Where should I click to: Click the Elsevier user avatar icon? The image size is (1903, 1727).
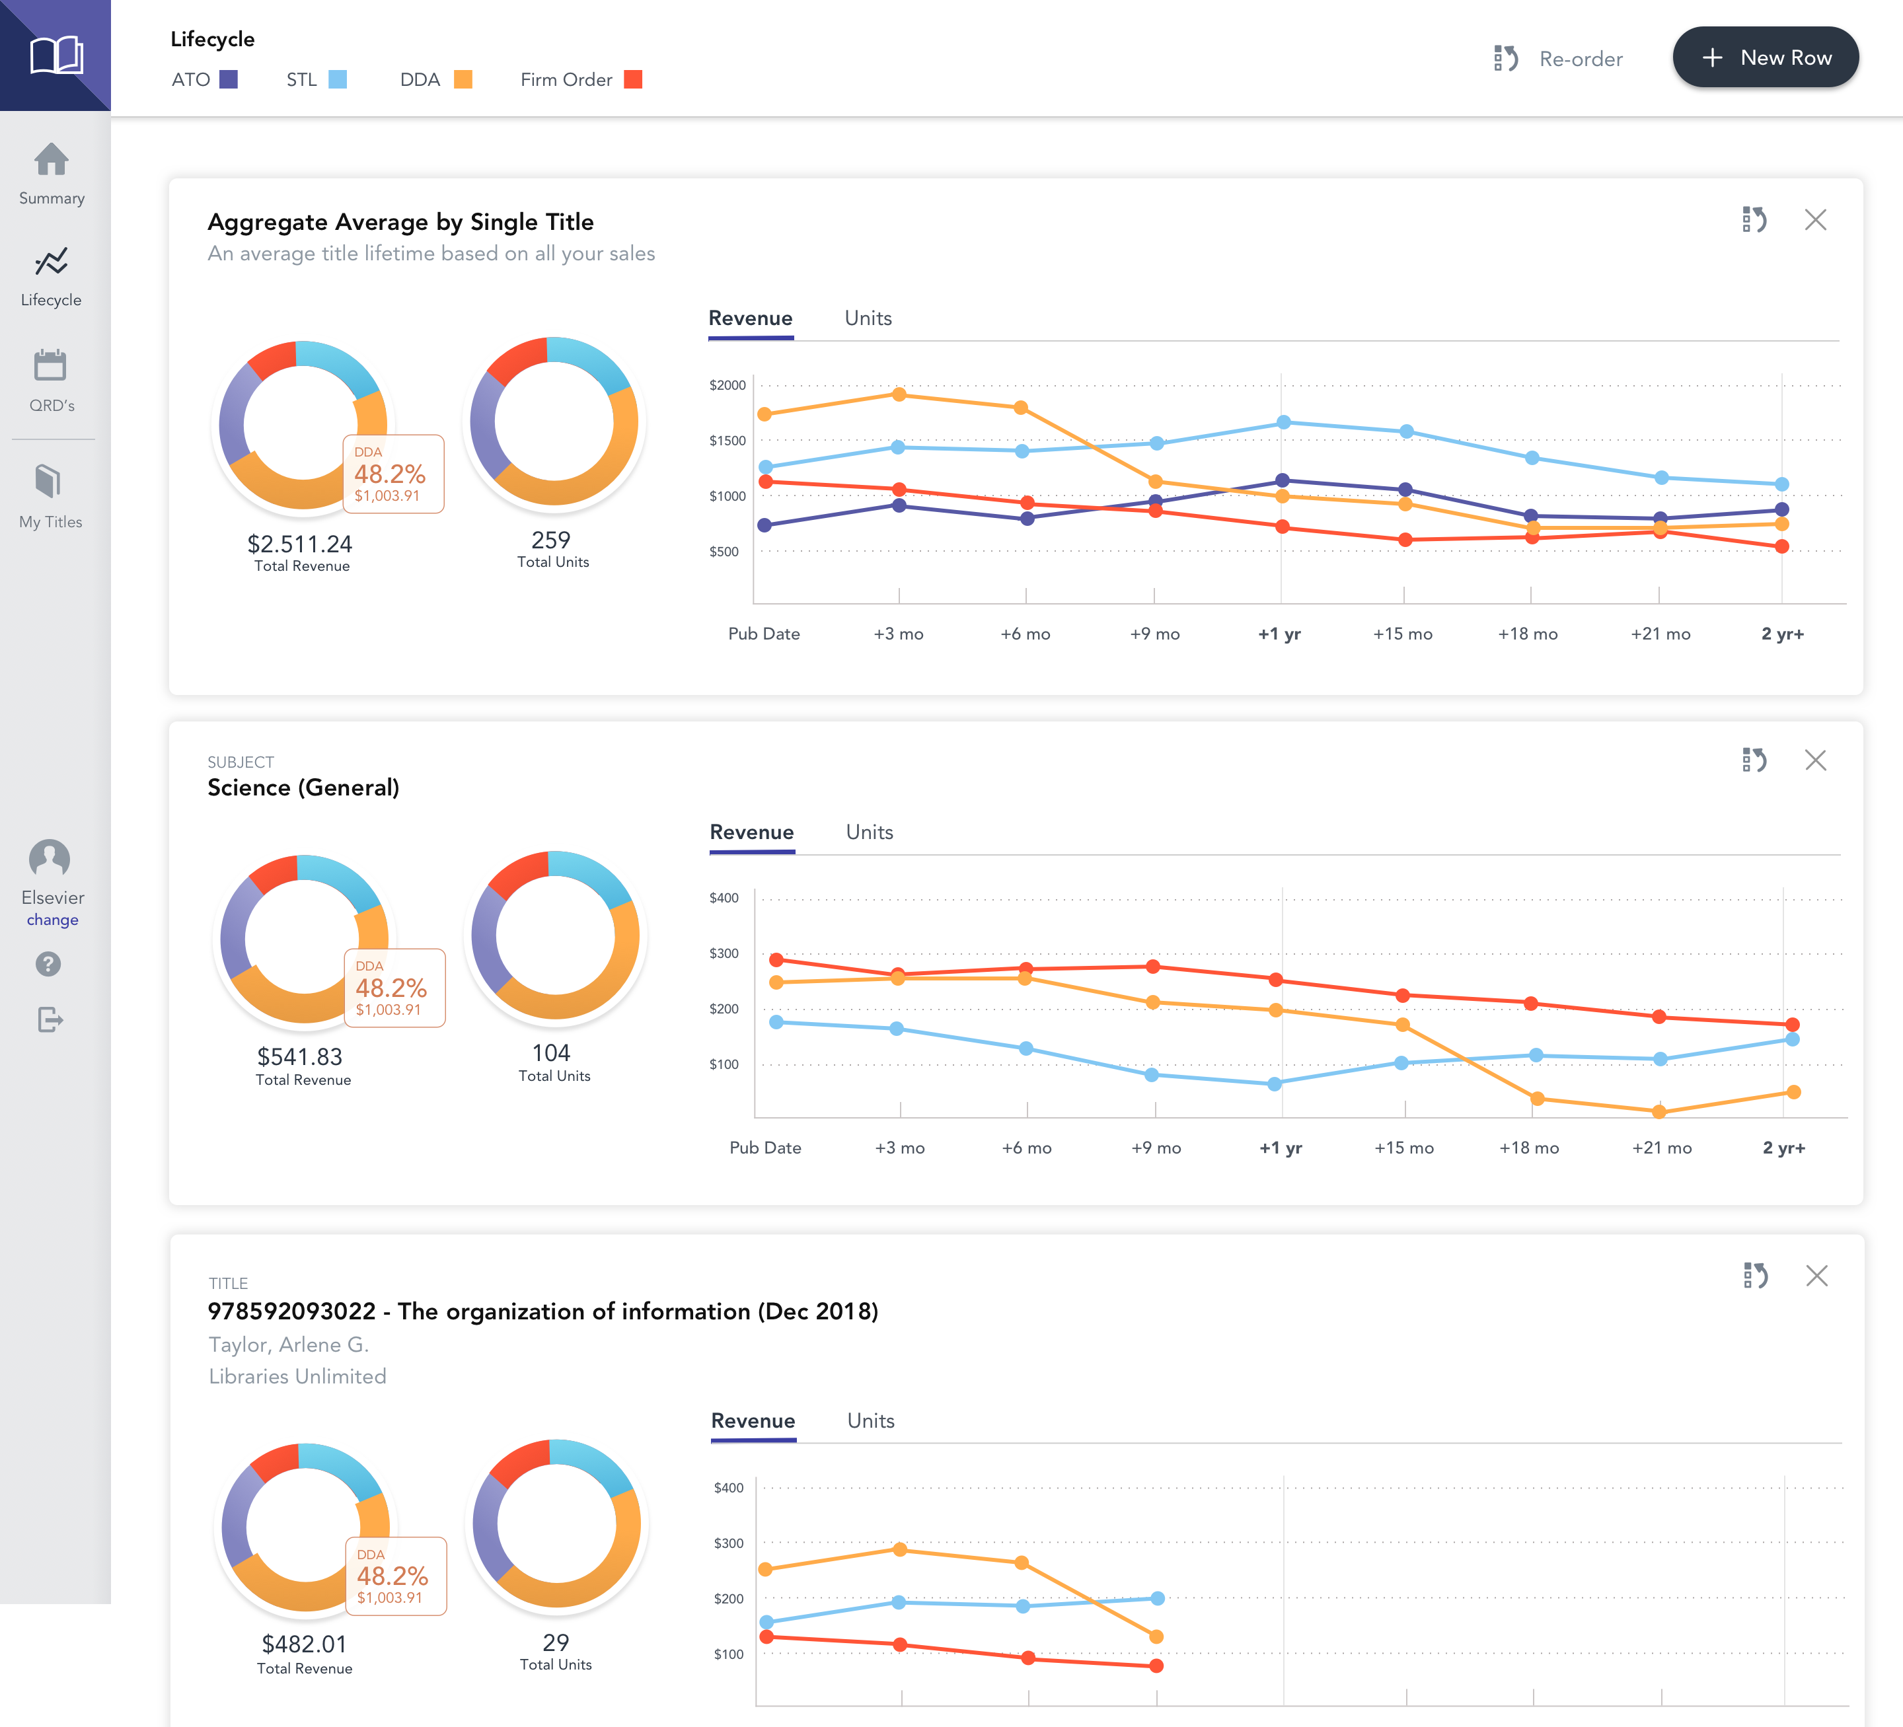pyautogui.click(x=49, y=859)
